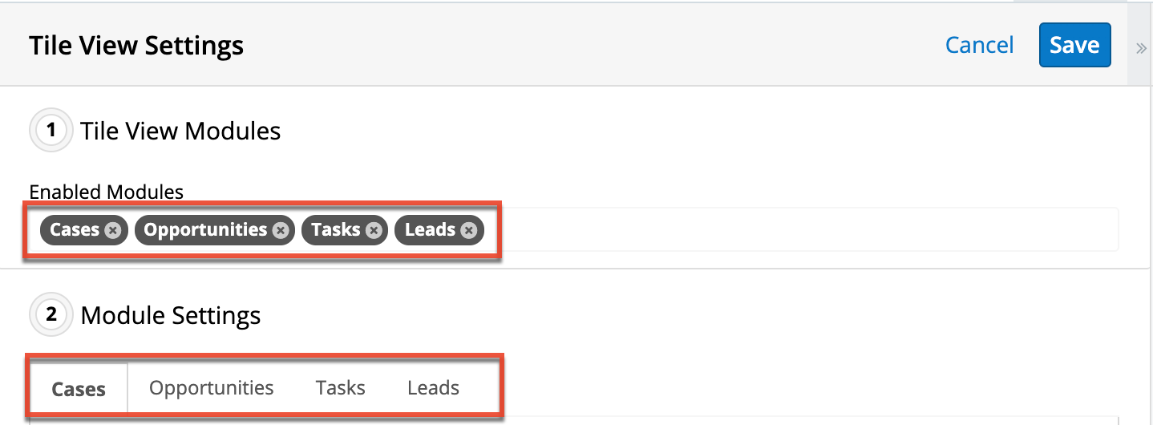Open the Opportunities settings tab
The width and height of the screenshot is (1153, 425).
pos(212,388)
